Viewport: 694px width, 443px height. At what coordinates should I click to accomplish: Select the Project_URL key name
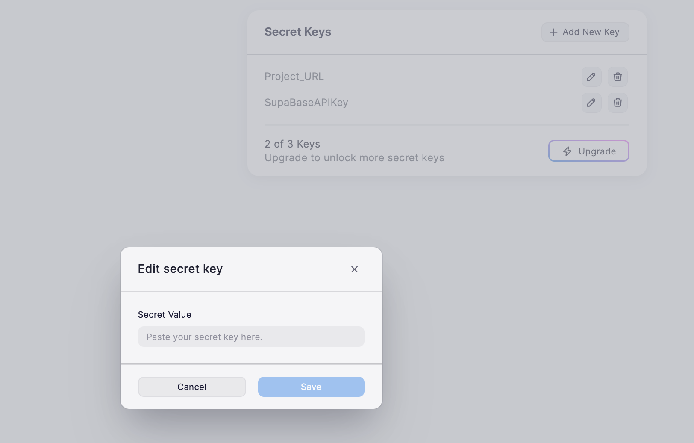pos(294,77)
